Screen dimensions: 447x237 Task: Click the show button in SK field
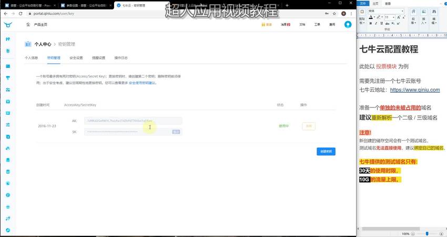176,132
